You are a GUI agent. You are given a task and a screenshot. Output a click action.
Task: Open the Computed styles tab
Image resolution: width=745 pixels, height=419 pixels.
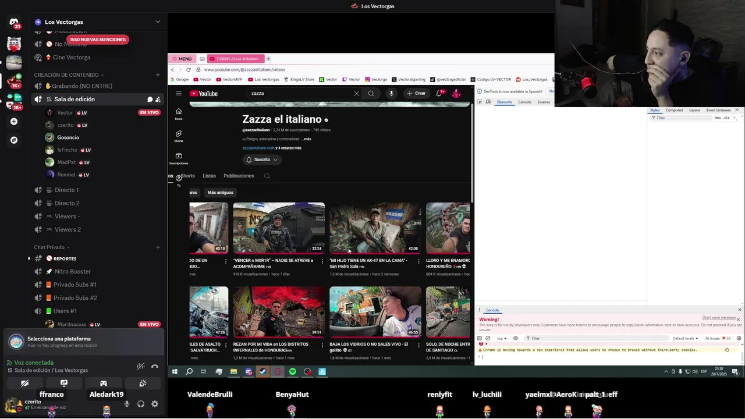click(x=674, y=110)
